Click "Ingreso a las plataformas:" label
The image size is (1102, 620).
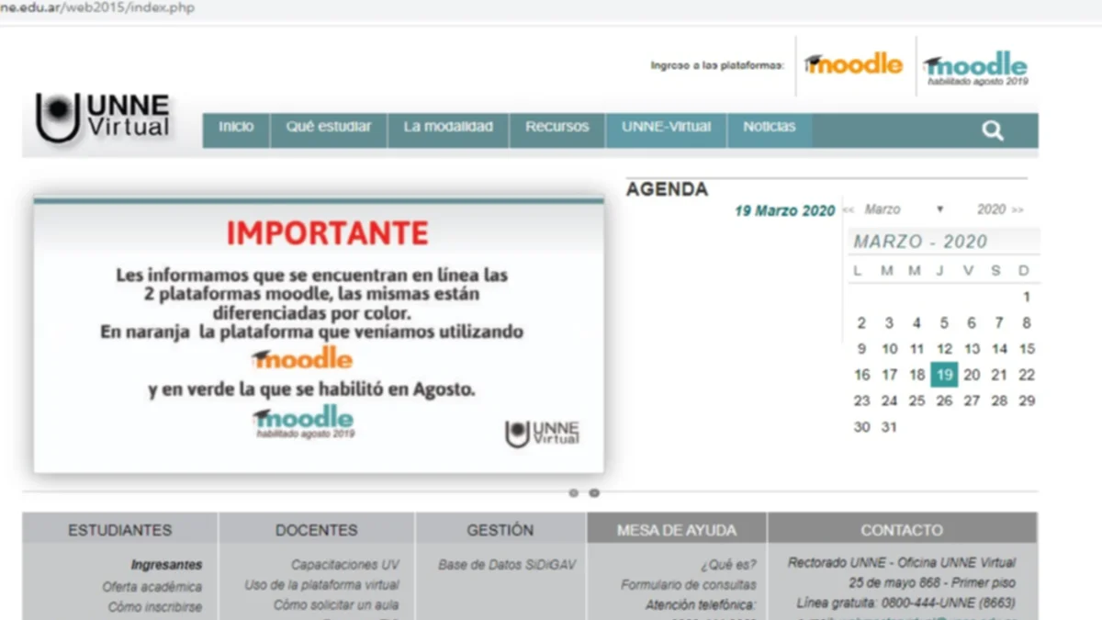pos(717,66)
